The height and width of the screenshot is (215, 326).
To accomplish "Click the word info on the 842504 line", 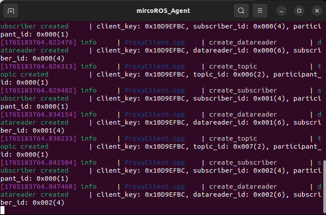I will click(x=89, y=162).
